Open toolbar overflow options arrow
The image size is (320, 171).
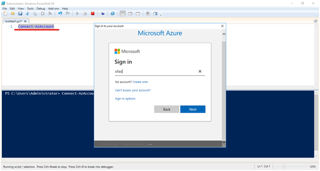(161, 15)
